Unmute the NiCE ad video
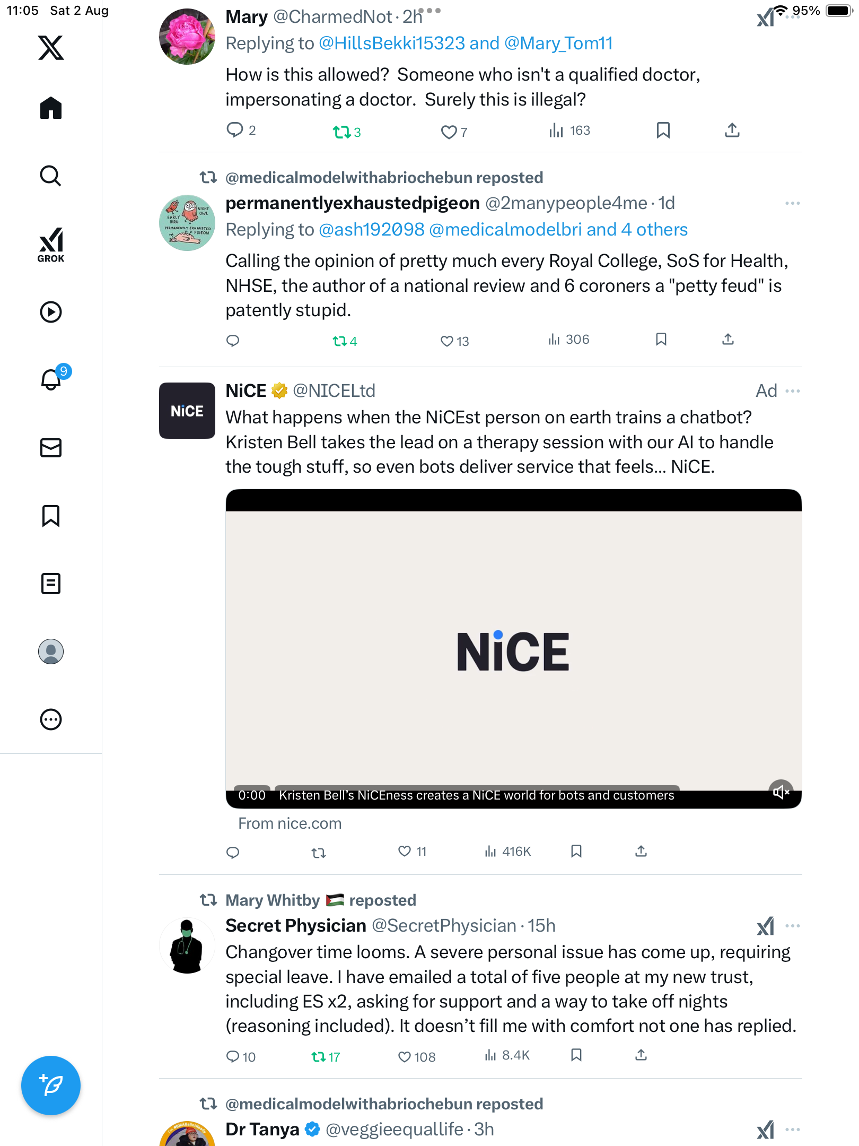Viewport: 859px width, 1146px height. pos(781,792)
